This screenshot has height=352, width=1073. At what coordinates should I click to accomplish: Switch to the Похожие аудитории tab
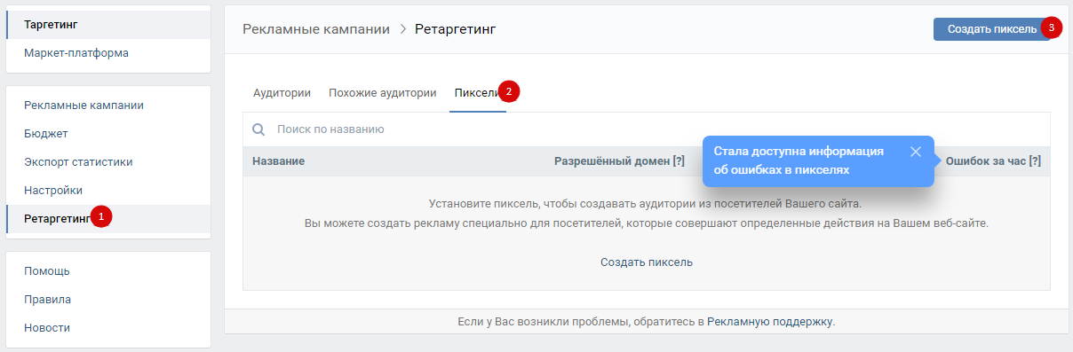[382, 92]
